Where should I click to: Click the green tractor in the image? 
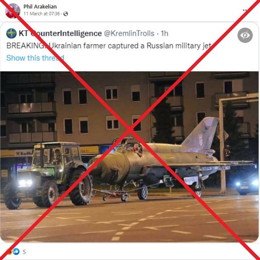point(48,175)
